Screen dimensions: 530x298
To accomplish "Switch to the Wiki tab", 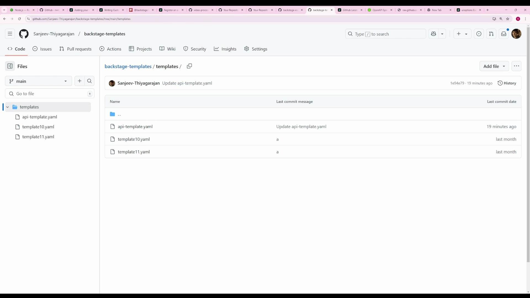I will tap(167, 49).
